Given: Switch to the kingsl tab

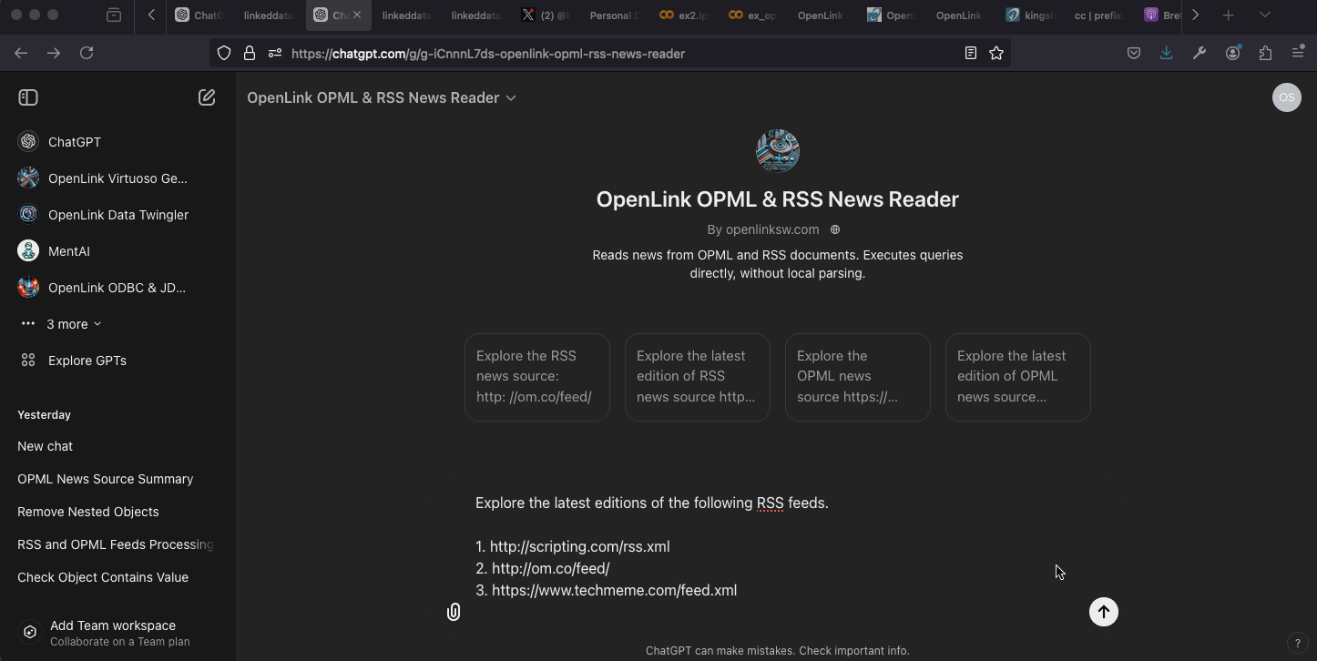Looking at the screenshot, I should (x=1030, y=15).
